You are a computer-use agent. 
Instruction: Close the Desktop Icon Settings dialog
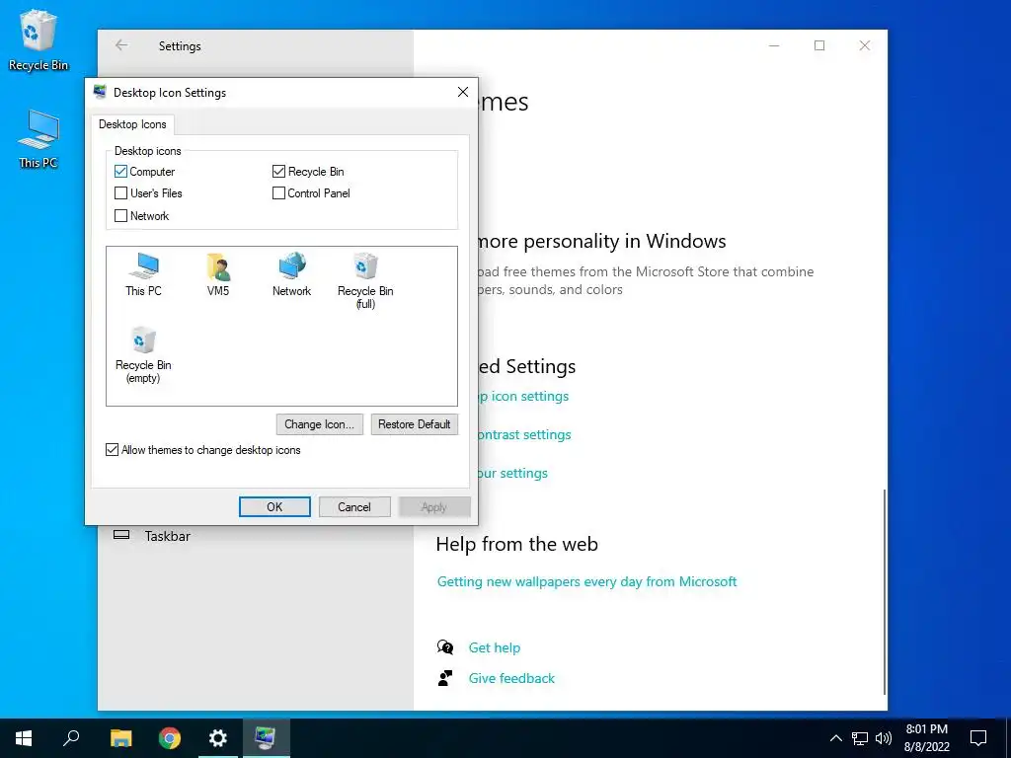(463, 92)
